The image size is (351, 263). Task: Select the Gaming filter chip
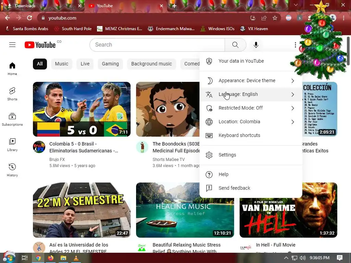pyautogui.click(x=110, y=64)
